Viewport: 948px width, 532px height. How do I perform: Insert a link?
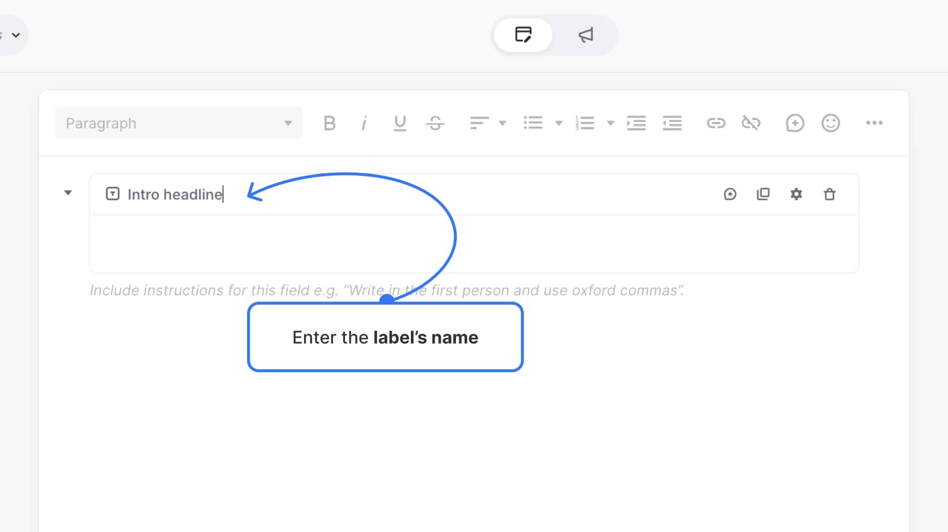tap(716, 123)
